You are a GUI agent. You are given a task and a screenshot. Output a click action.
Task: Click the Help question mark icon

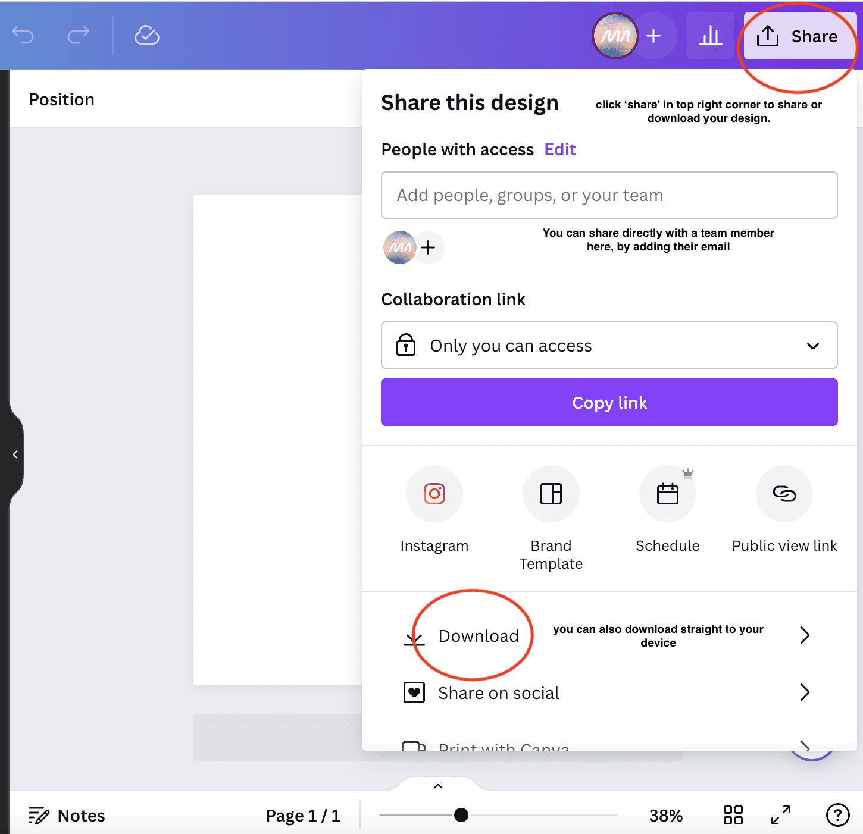point(837,815)
